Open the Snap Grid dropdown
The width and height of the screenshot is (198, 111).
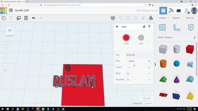[x=148, y=104]
